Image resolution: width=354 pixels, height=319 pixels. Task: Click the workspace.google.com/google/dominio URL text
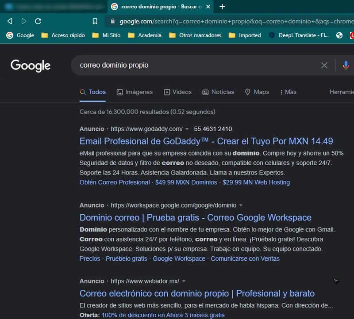pos(173,205)
